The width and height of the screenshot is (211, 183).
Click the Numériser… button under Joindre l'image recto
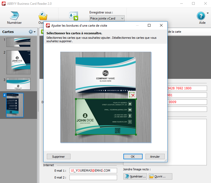(x=135, y=176)
